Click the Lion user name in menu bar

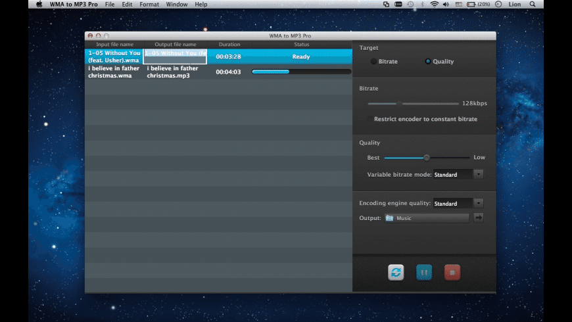click(515, 5)
